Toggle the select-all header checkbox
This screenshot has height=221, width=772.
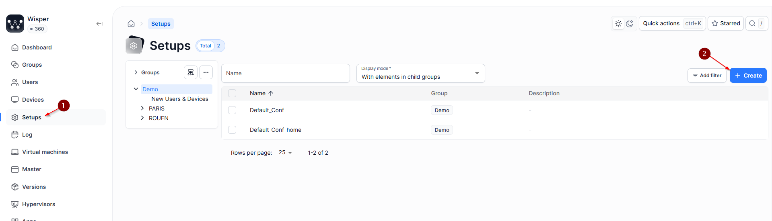232,93
